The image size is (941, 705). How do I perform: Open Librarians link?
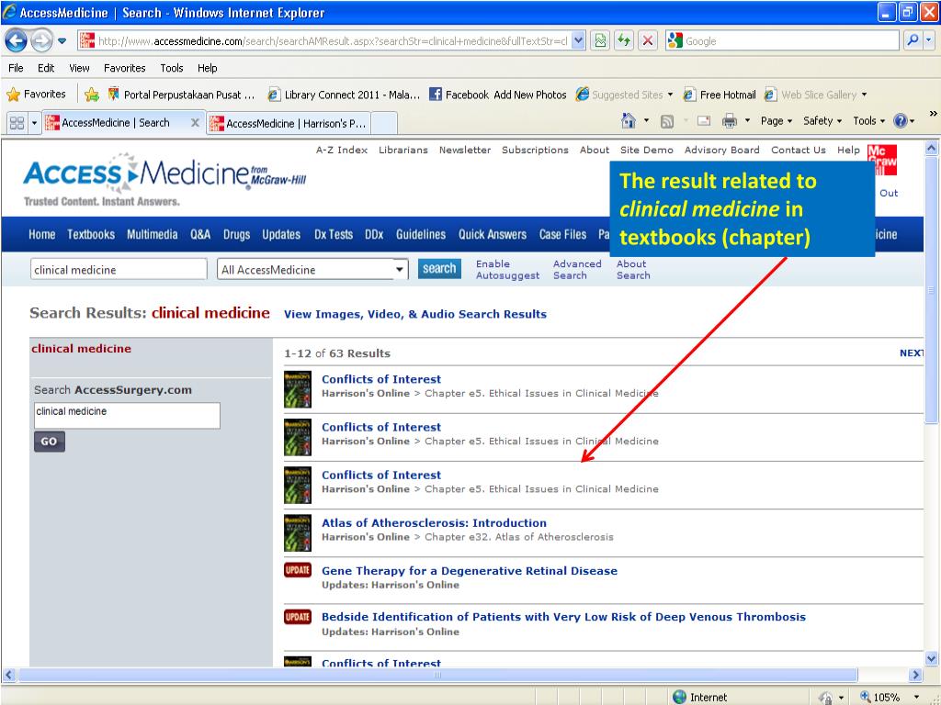click(403, 150)
